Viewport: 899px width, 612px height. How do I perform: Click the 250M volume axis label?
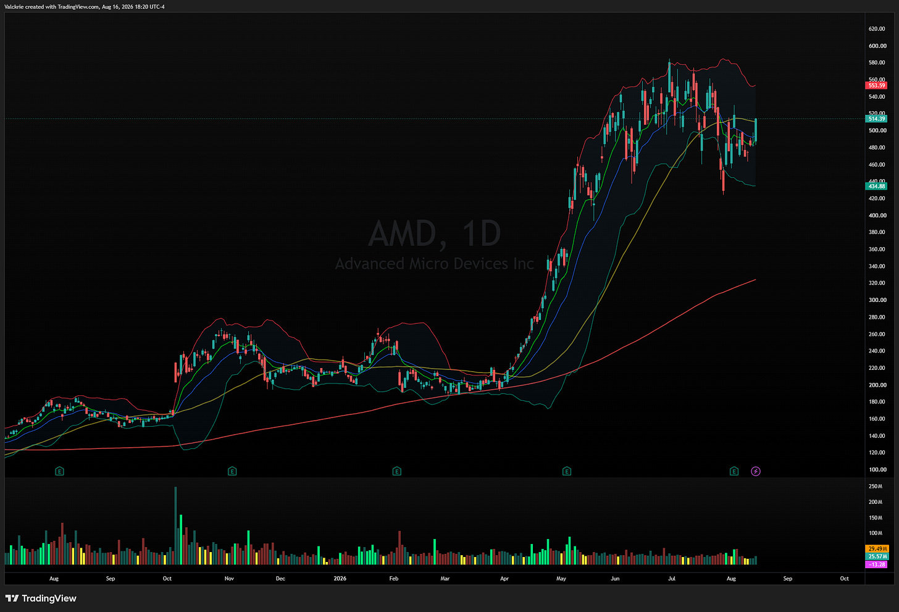pyautogui.click(x=876, y=487)
